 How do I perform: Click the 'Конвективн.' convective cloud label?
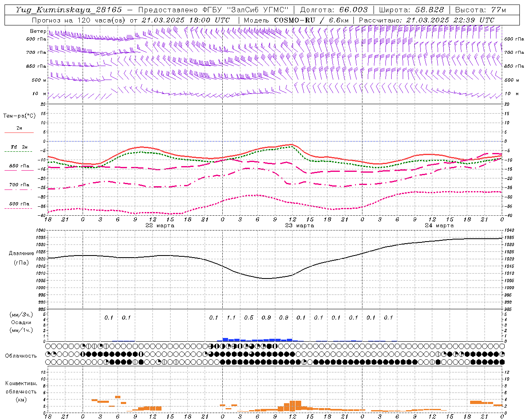[21, 383]
